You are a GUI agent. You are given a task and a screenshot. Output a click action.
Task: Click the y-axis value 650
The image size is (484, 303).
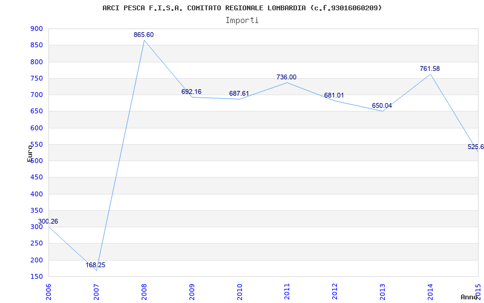point(36,112)
